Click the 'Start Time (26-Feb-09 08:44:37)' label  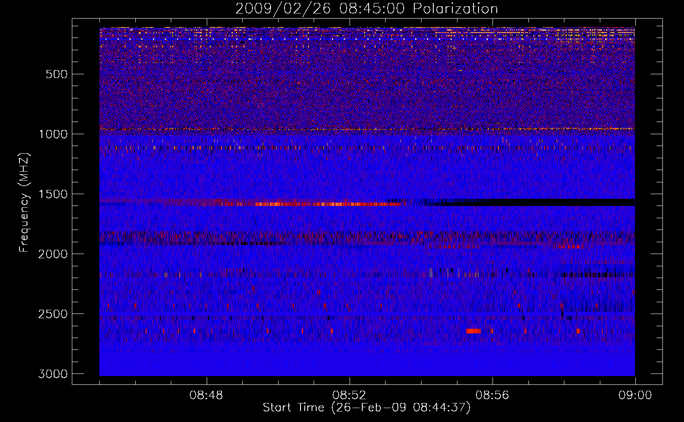(367, 408)
